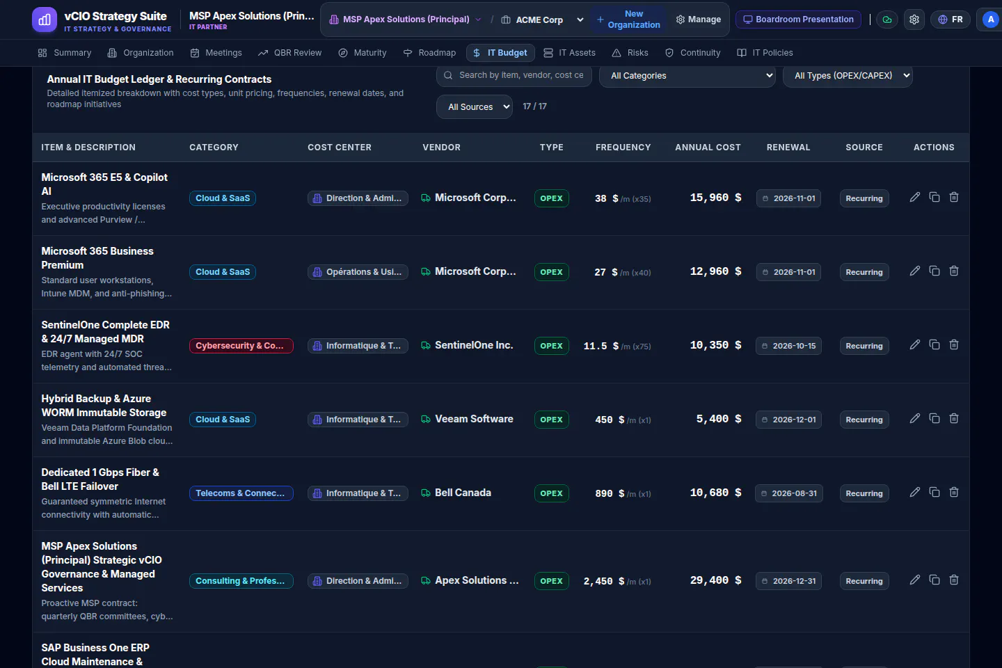Click the 29,400 $ annual cost value
1002x668 pixels.
pos(715,580)
